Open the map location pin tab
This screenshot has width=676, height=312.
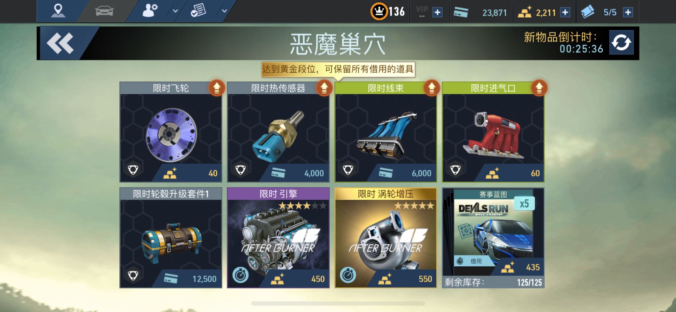click(x=58, y=10)
